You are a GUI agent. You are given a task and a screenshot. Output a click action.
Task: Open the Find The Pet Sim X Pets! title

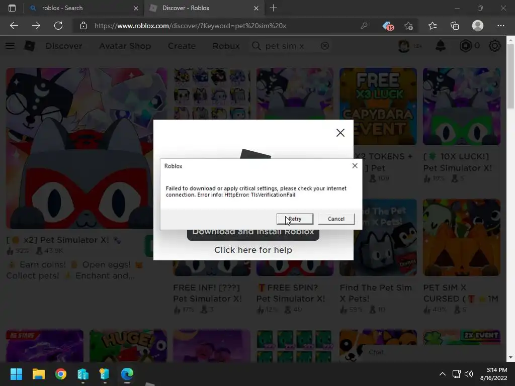pyautogui.click(x=376, y=293)
